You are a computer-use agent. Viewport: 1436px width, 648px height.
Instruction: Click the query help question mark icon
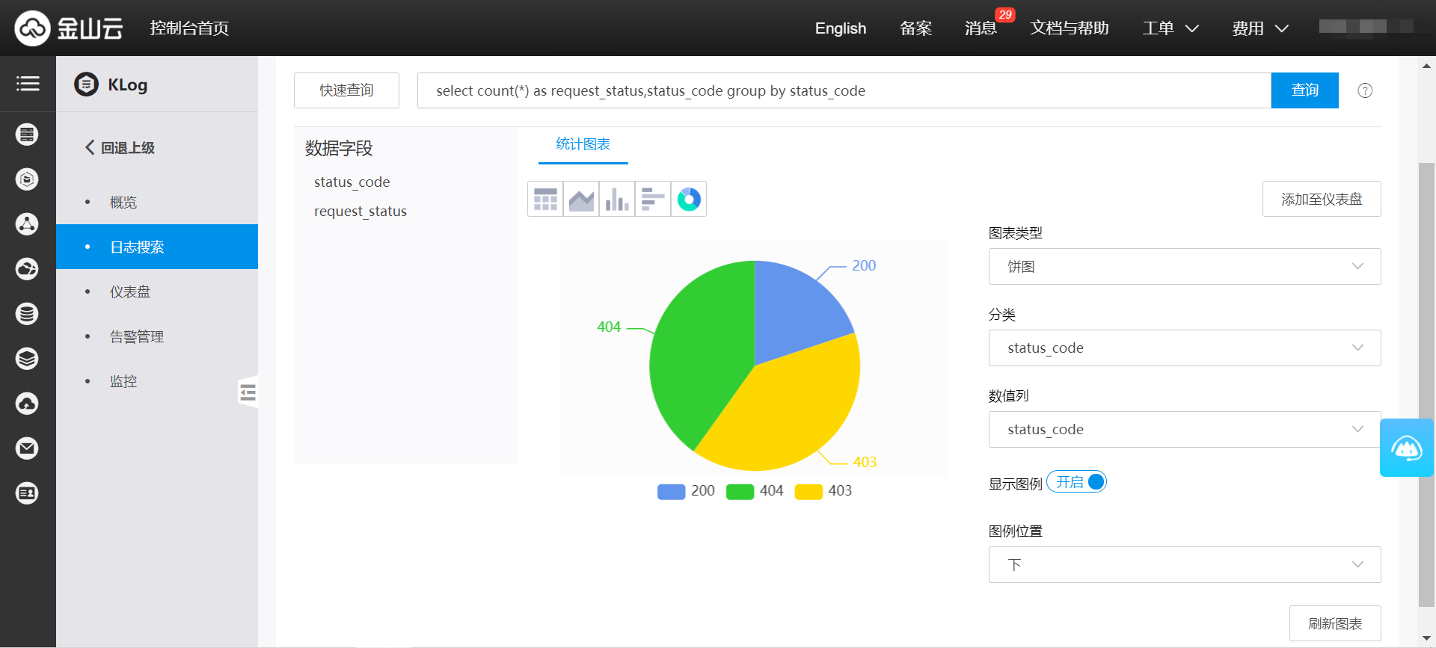1365,90
